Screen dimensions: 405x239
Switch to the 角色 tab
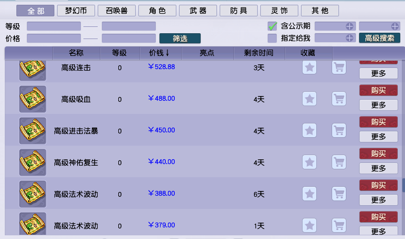[157, 11]
